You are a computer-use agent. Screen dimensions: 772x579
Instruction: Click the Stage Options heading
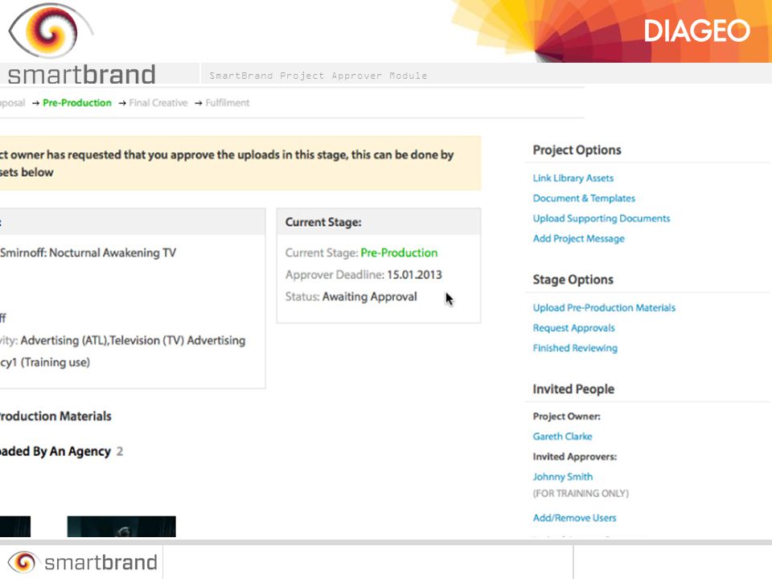pos(573,280)
